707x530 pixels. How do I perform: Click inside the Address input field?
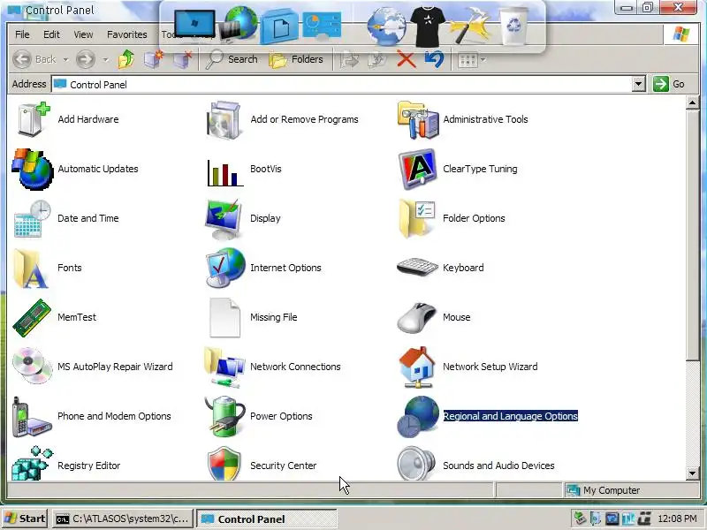pos(343,84)
